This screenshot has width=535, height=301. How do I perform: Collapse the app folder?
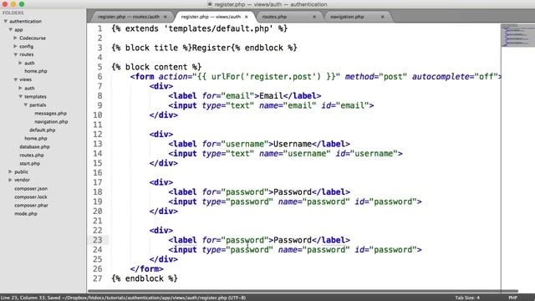[11, 30]
